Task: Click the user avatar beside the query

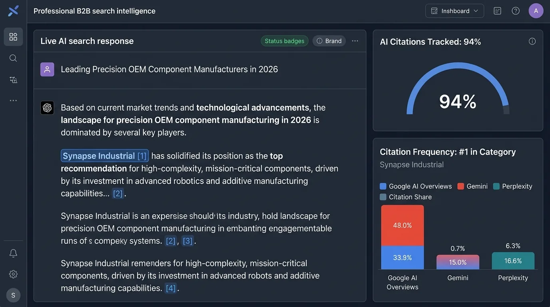Action: [x=47, y=69]
